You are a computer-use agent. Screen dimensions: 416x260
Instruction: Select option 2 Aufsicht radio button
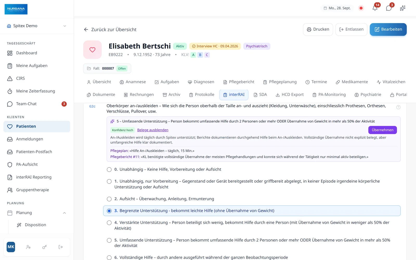point(109,199)
